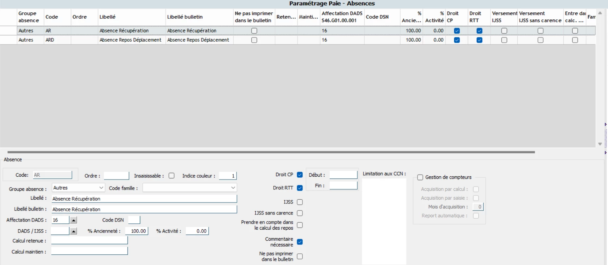Edit the Affectation DADS field in the form
The image size is (608, 265).
(60, 220)
